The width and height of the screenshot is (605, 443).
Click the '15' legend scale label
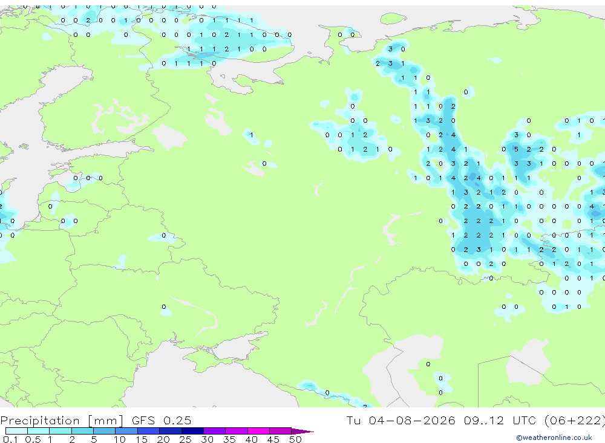point(141,439)
